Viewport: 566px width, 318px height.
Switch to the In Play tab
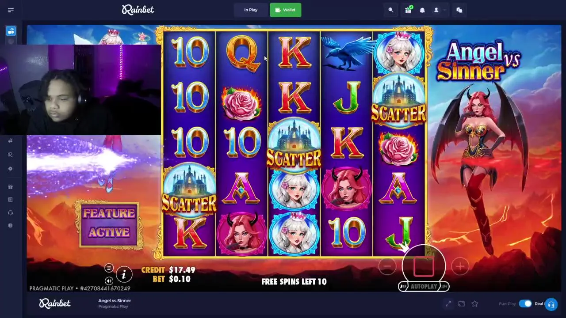click(251, 10)
